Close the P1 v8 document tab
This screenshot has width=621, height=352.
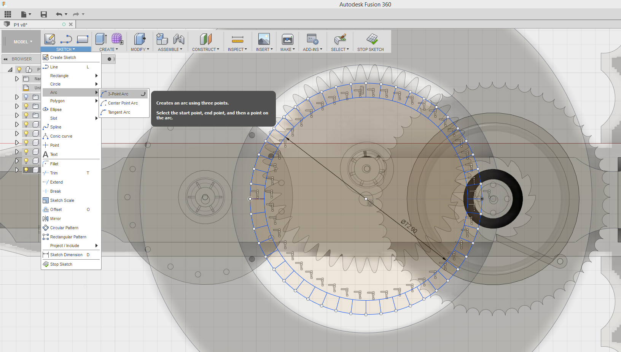click(x=71, y=24)
